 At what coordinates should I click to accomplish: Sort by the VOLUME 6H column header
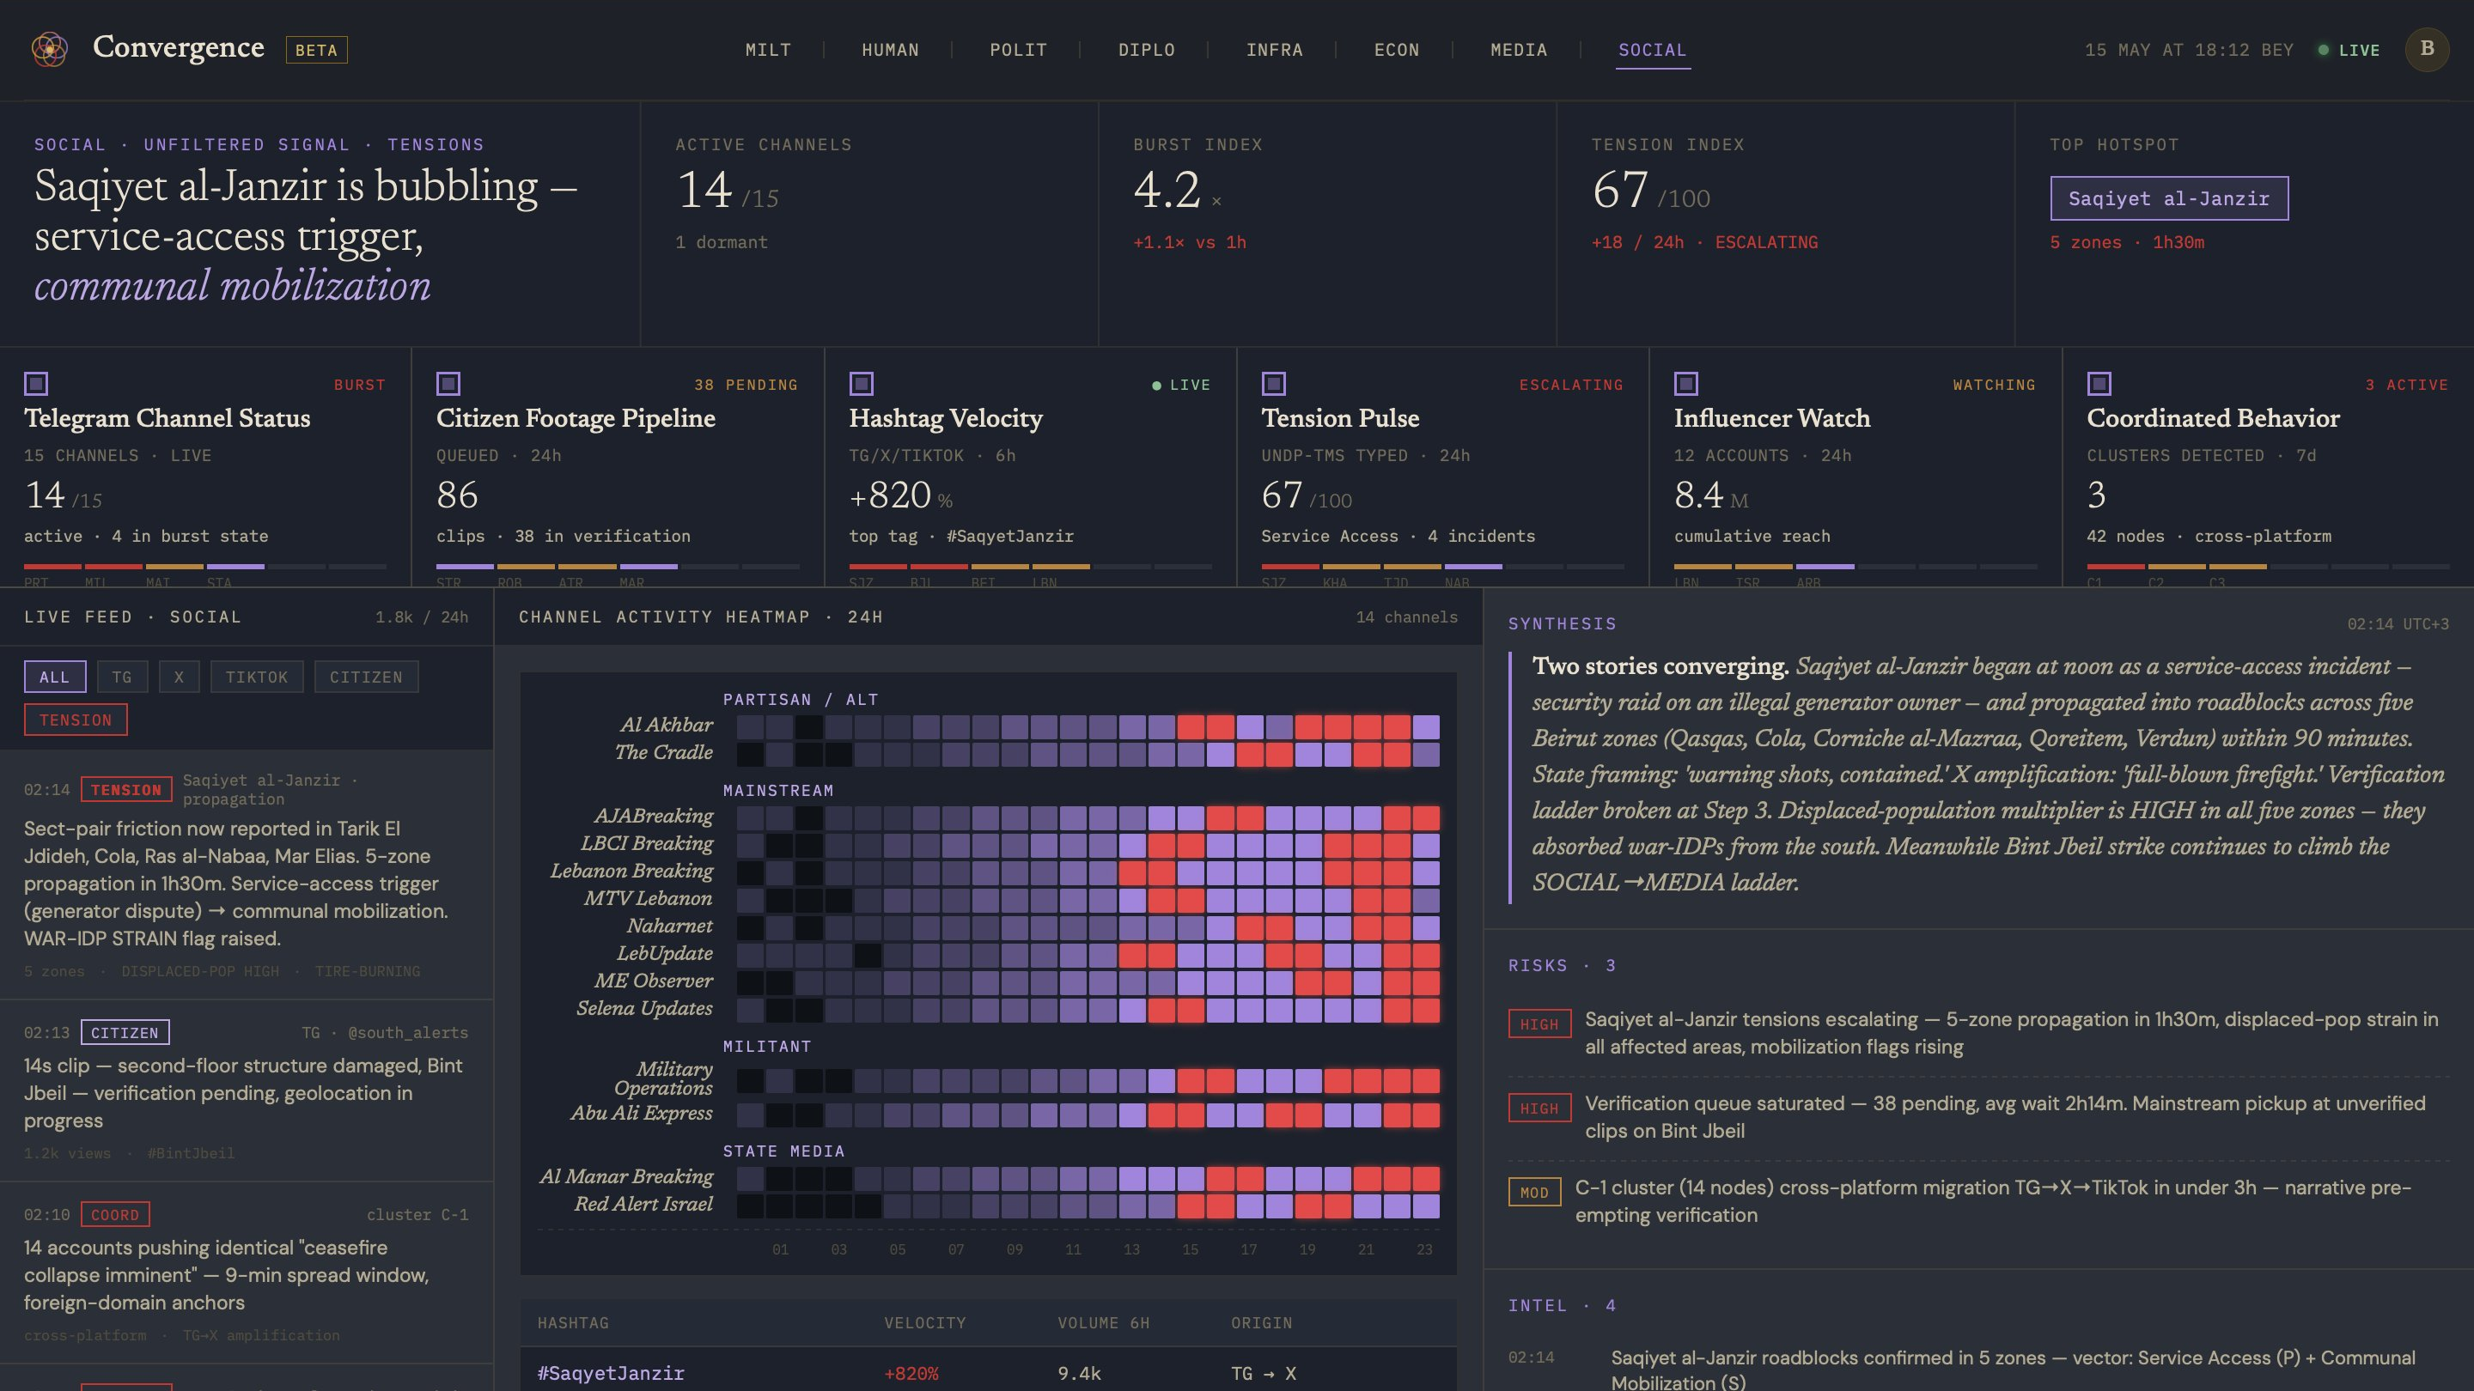[1104, 1323]
